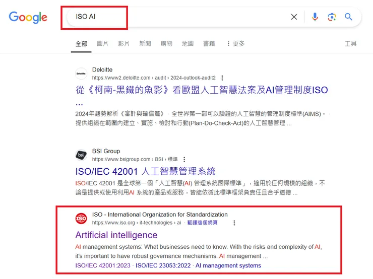This screenshot has height=279, width=373.
Task: Select the 全部 results tab
Action: pos(81,44)
